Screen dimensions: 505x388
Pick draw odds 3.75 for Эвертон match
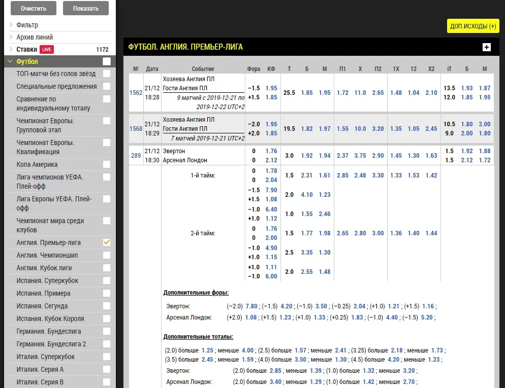click(x=360, y=156)
